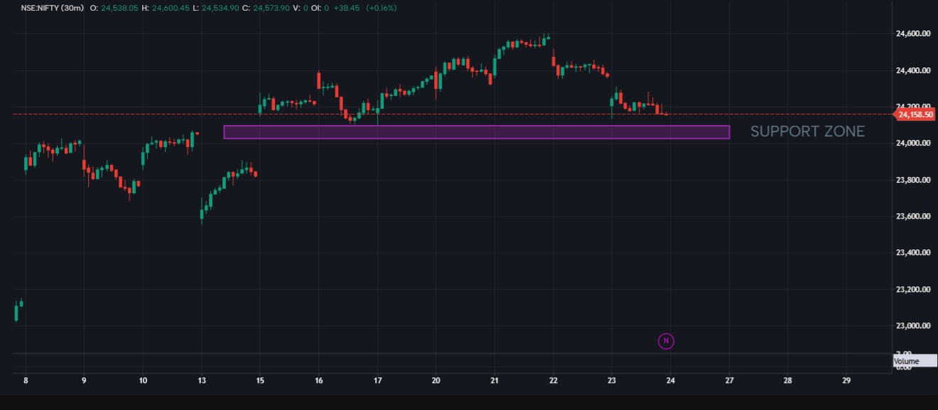Click the 23,000.00 price axis label

click(915, 326)
